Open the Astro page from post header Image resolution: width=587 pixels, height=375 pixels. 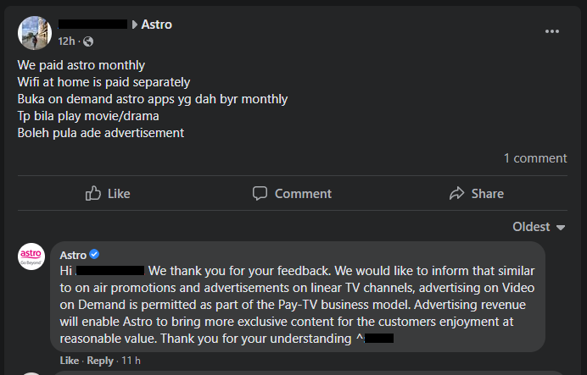pyautogui.click(x=157, y=25)
